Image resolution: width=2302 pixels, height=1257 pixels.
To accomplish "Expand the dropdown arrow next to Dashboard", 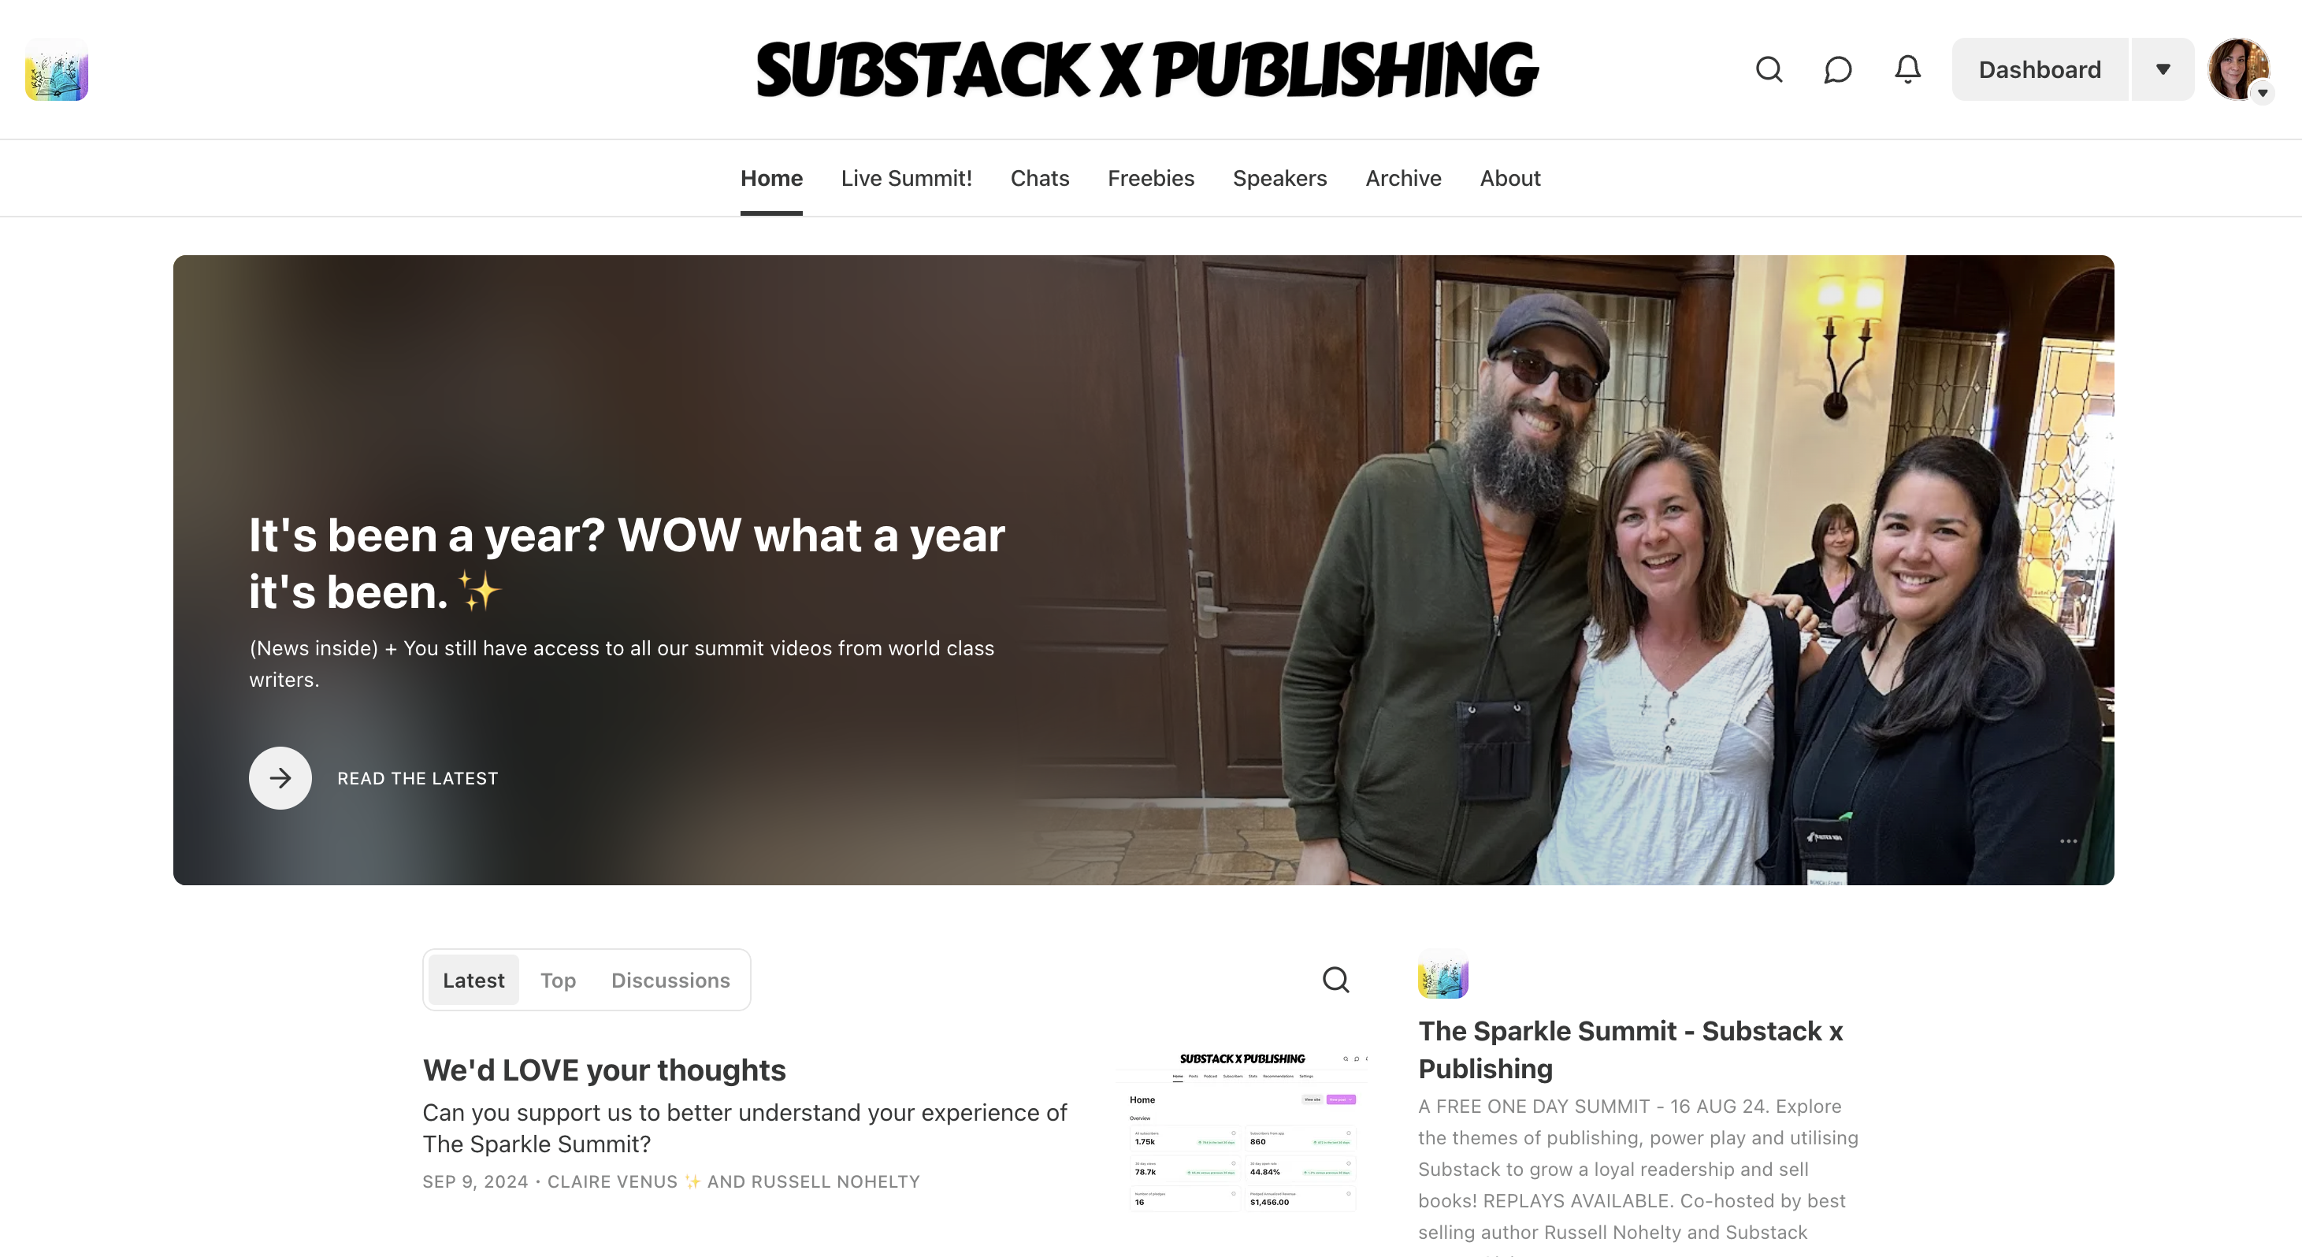I will pos(2163,69).
